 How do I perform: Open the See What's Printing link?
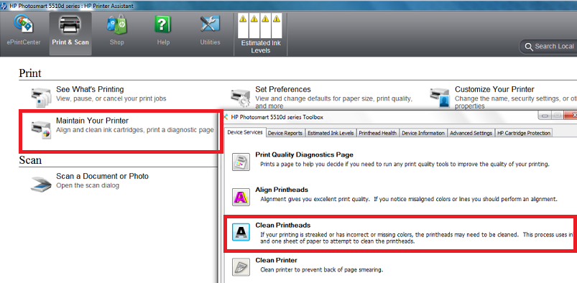point(90,90)
